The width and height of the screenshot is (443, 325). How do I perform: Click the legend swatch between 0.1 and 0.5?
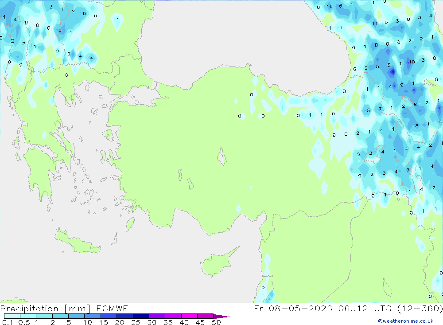12,316
